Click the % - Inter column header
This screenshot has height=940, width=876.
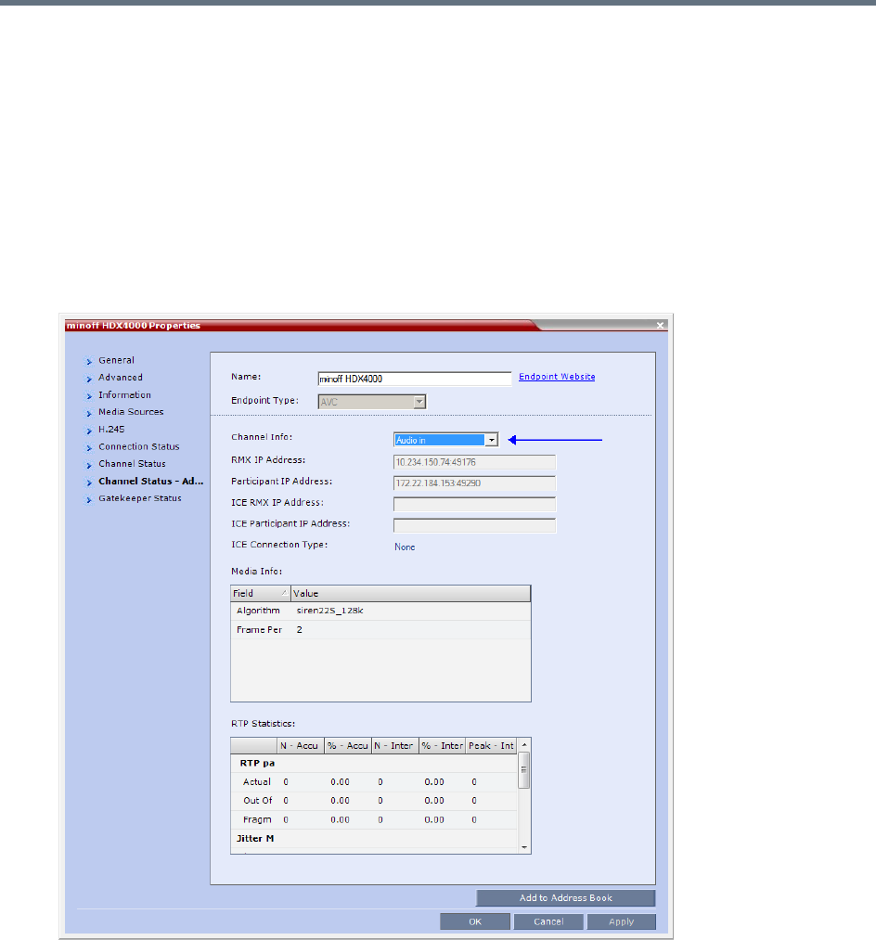pos(443,746)
